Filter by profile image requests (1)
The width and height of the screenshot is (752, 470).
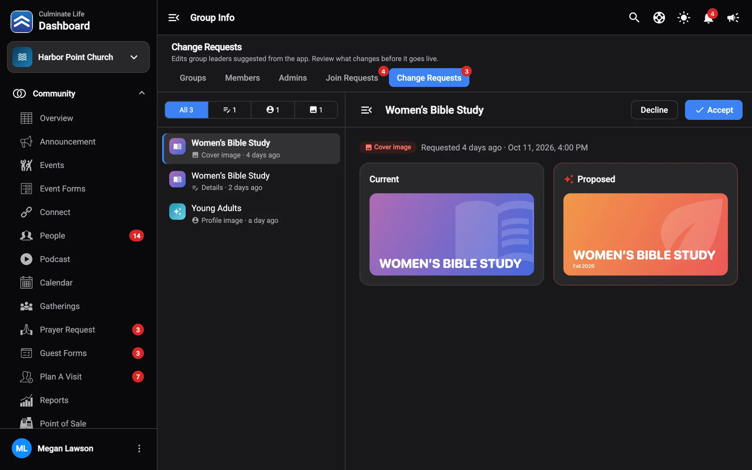click(273, 110)
